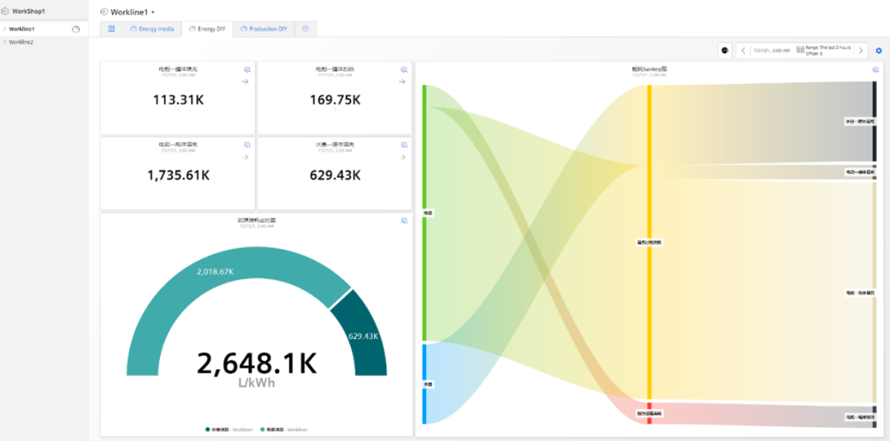Add a new dashboard with plus icon

(306, 29)
